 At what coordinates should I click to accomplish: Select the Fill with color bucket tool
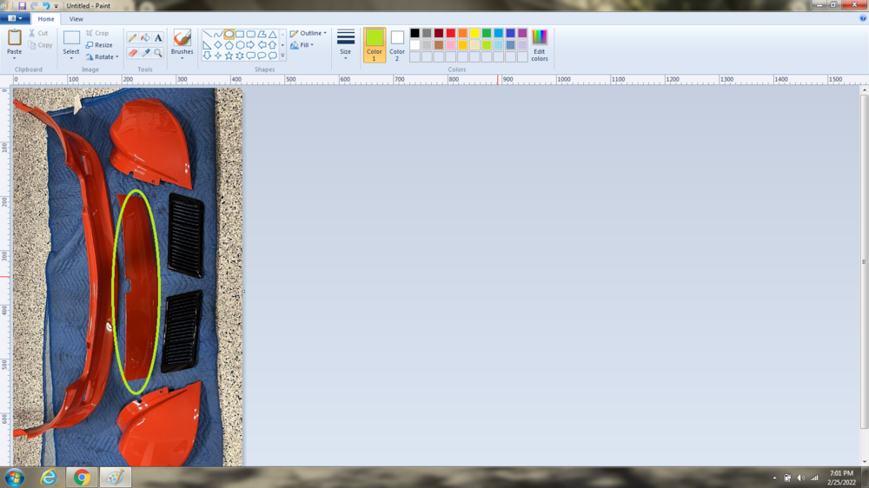pyautogui.click(x=145, y=37)
